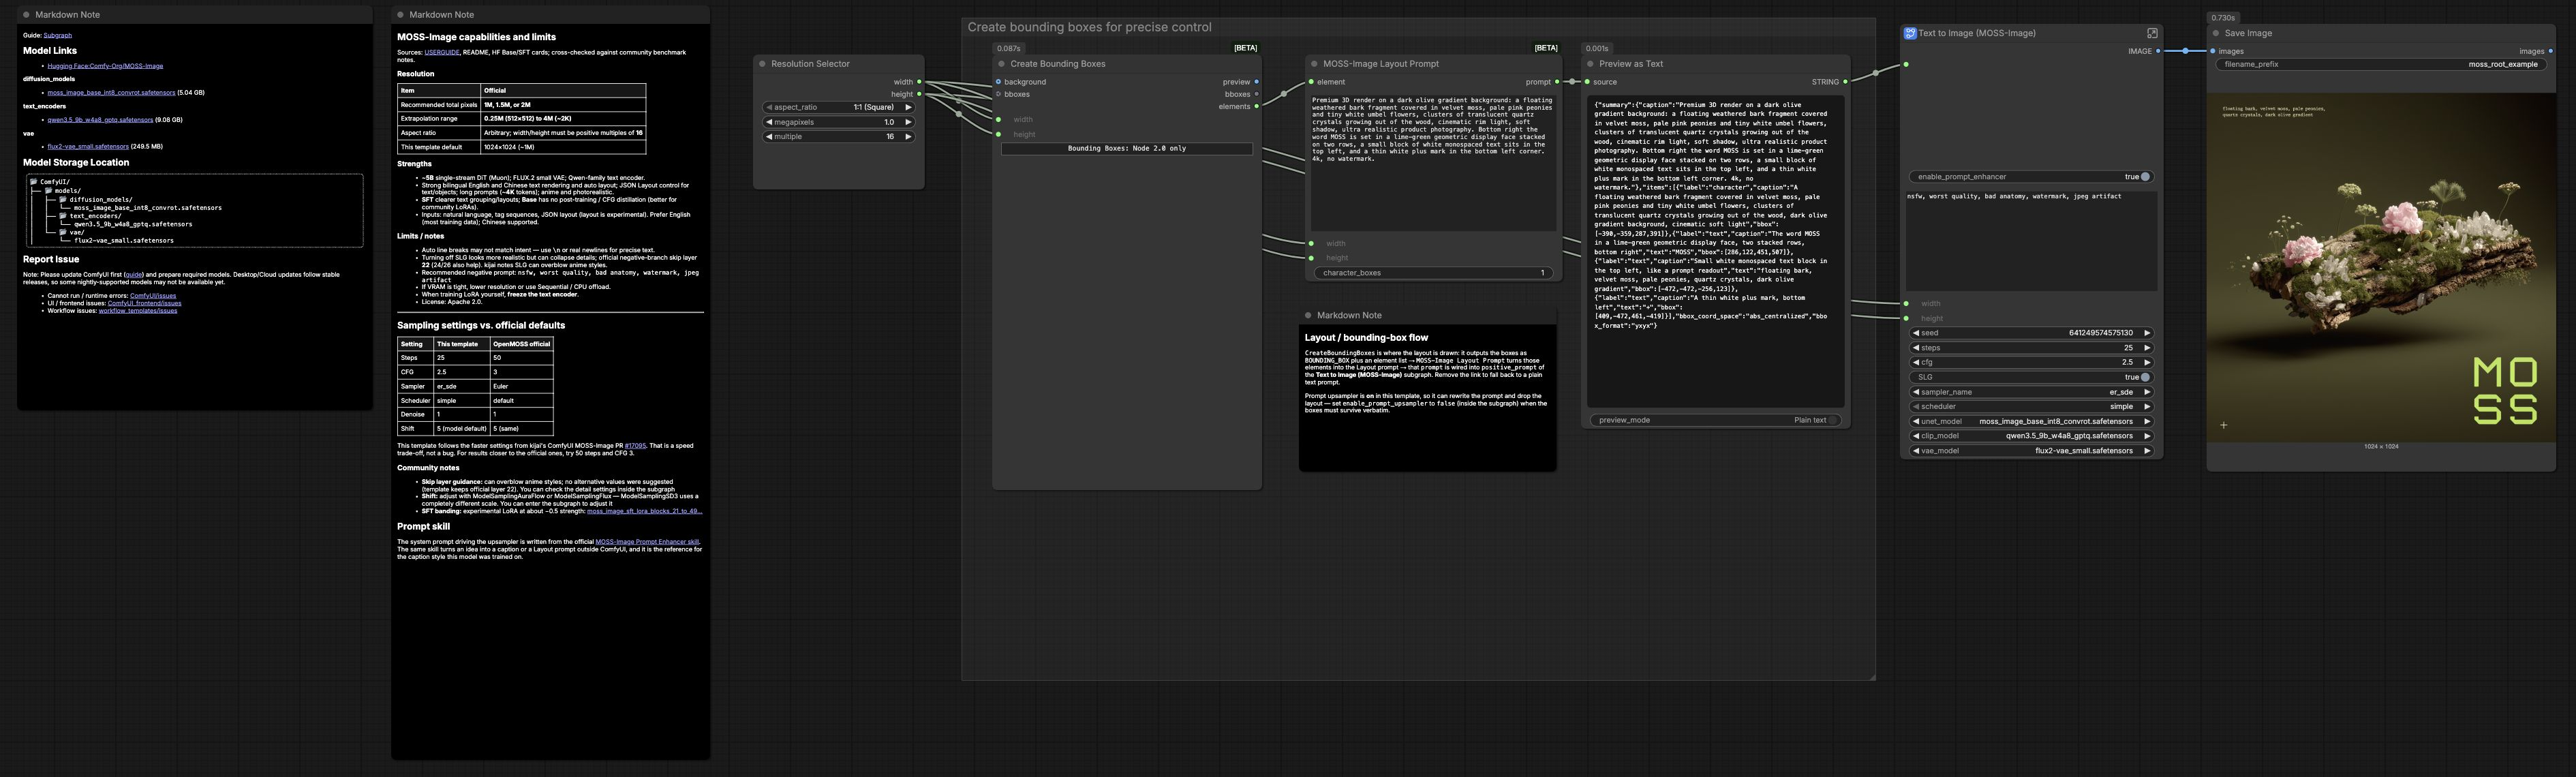Increase cfg with the right arrow
This screenshot has height=777, width=2576.
point(2146,362)
